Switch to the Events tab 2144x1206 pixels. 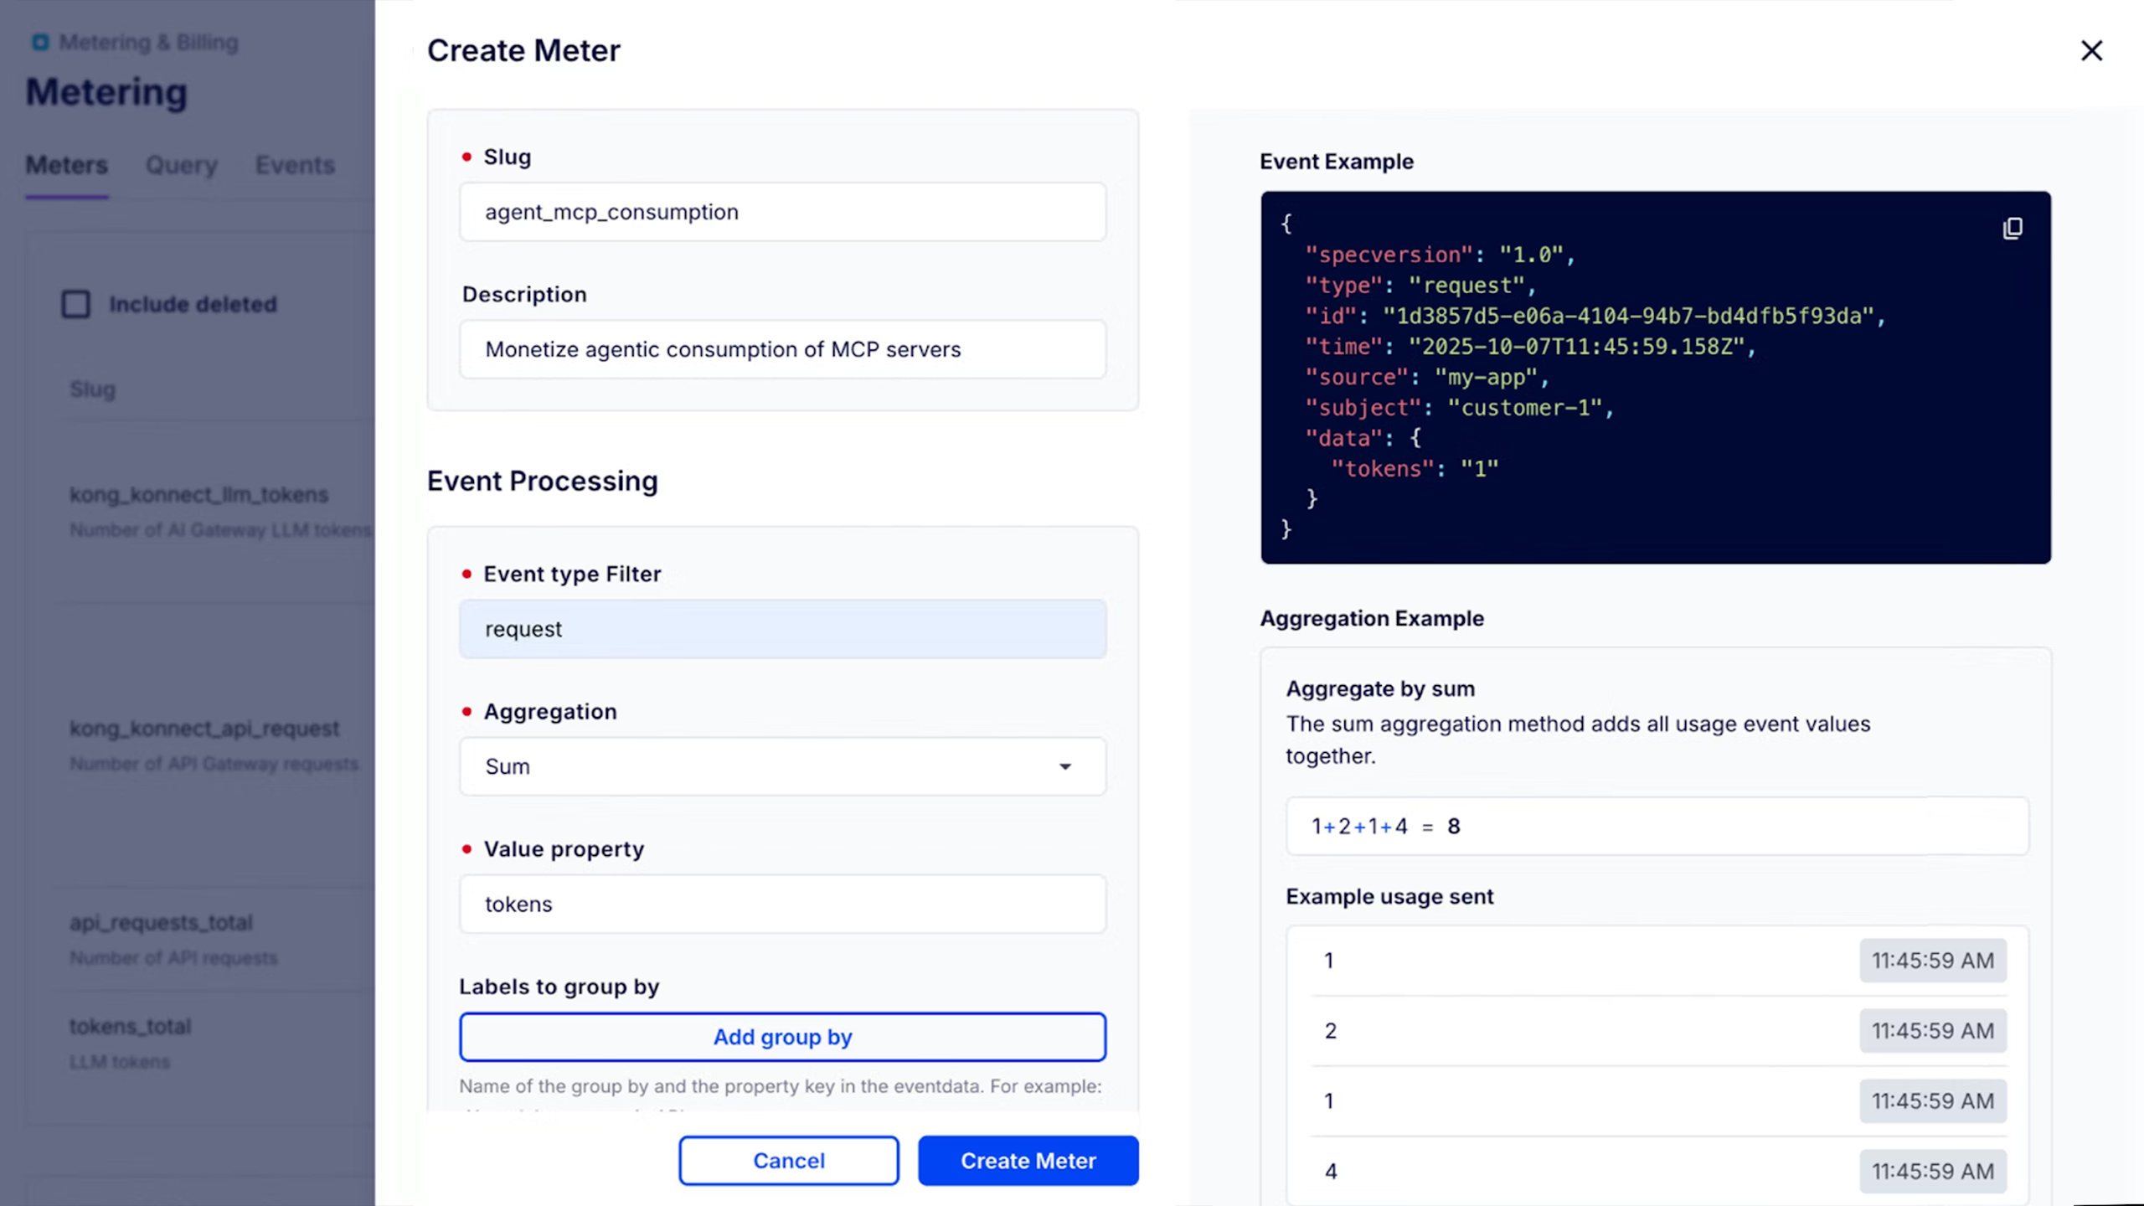click(x=295, y=165)
